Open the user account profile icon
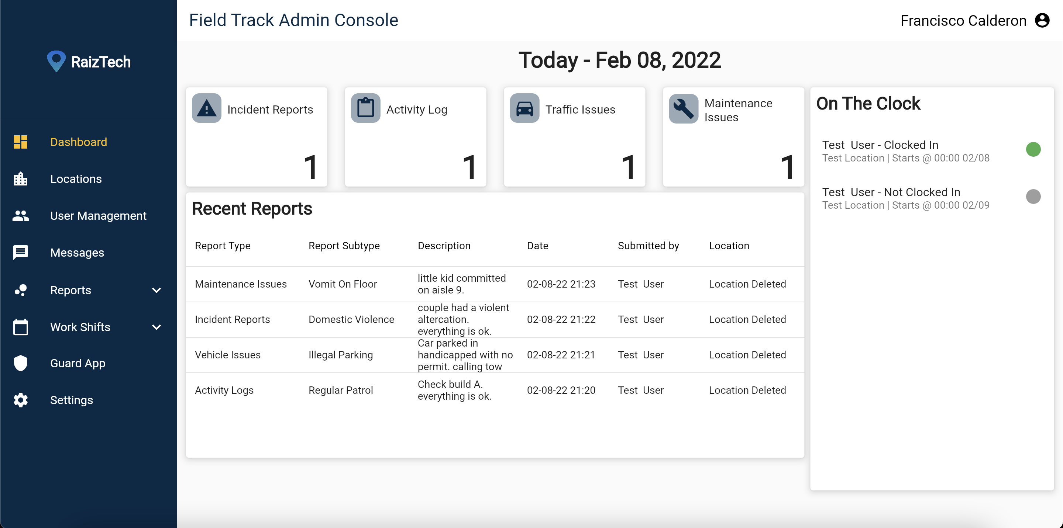 pyautogui.click(x=1042, y=20)
